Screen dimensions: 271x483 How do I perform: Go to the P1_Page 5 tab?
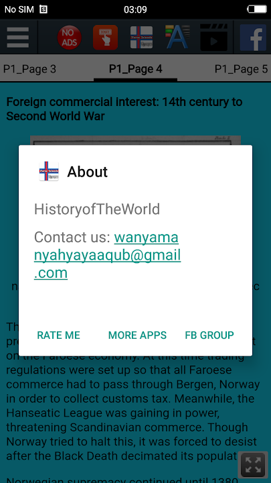[241, 69]
